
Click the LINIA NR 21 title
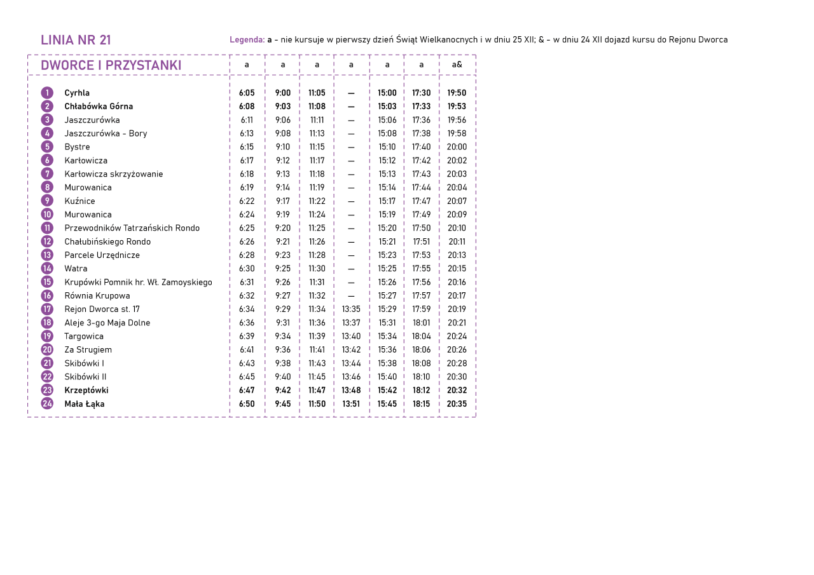(x=76, y=40)
